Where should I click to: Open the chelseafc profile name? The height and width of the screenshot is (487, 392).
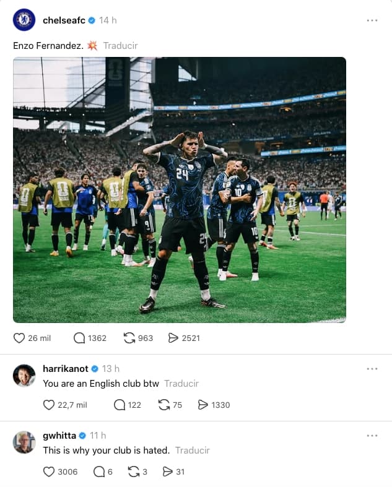coord(64,20)
